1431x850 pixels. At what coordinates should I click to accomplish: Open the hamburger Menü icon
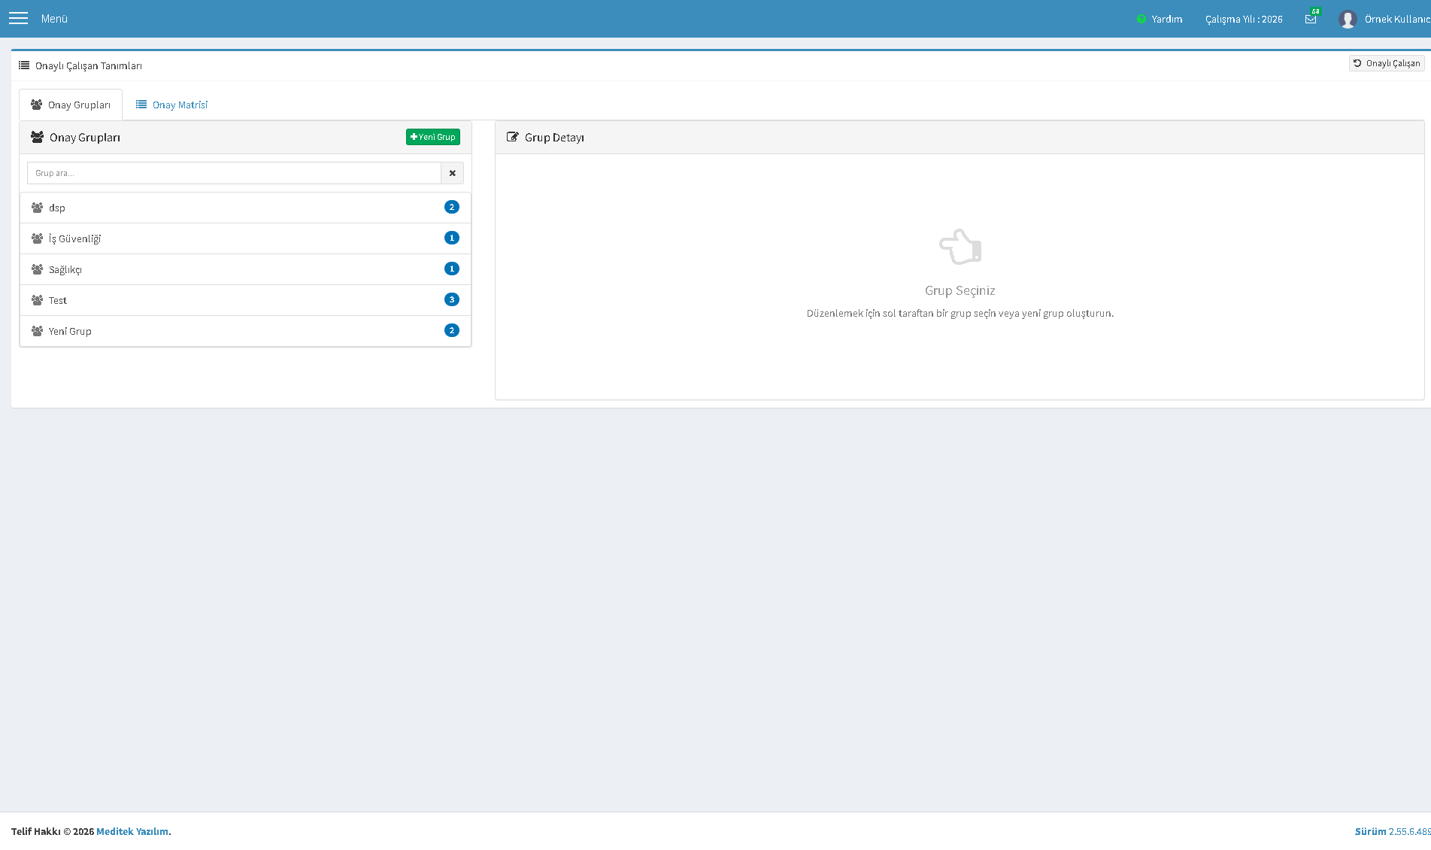tap(18, 18)
